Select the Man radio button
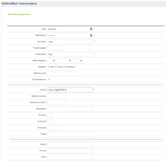The height and width of the screenshot is (163, 167). point(49,67)
